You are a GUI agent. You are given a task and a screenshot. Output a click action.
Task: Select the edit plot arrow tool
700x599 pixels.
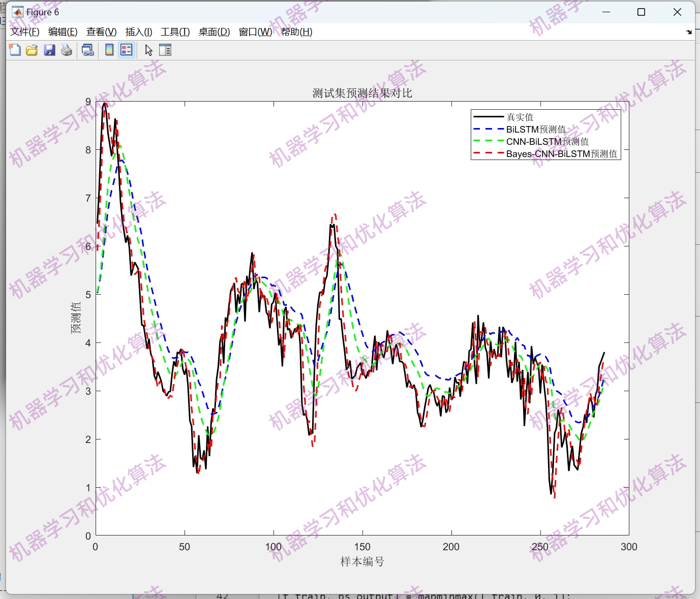pyautogui.click(x=148, y=49)
